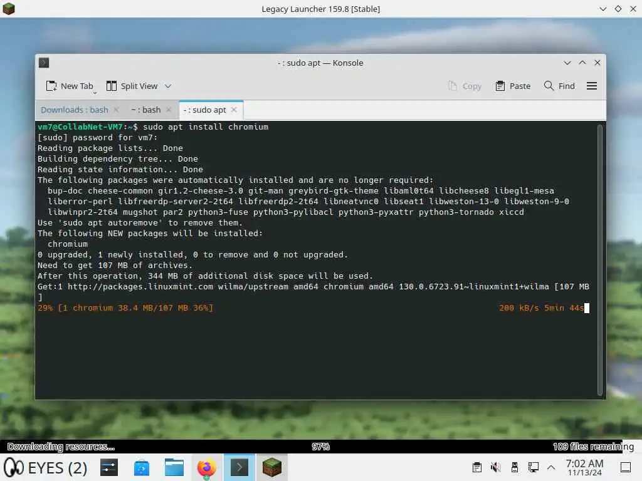Viewport: 642px width, 481px height.
Task: Open the clock showing 7:02 AM
Action: click(584, 467)
